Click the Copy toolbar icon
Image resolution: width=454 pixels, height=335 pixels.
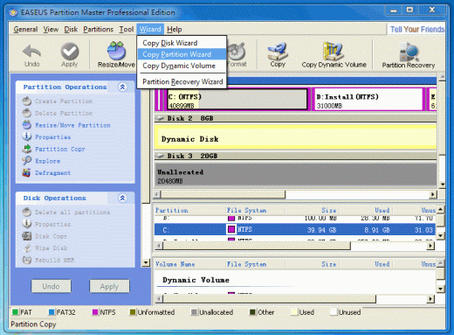pos(278,51)
